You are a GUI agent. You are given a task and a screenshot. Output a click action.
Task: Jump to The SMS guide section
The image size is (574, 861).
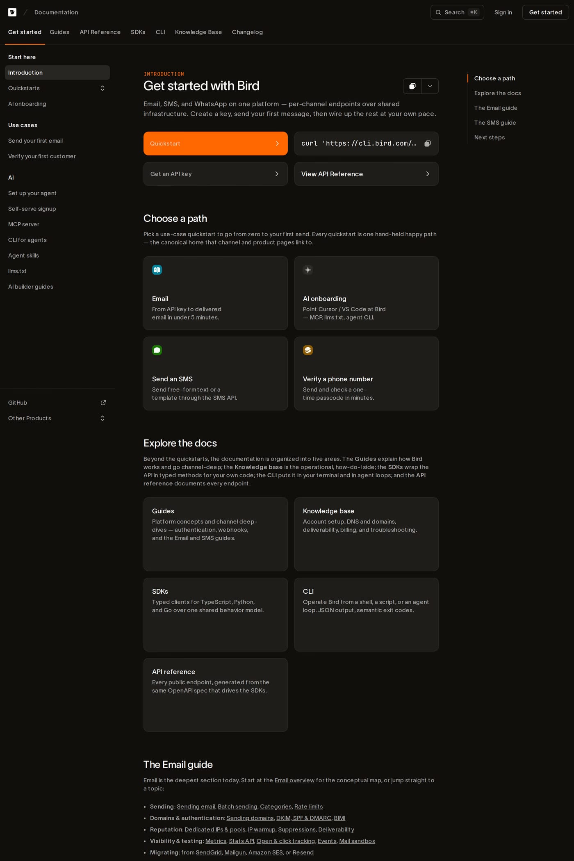coord(495,123)
